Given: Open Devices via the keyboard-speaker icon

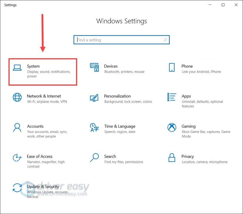Looking at the screenshot, I should [94, 67].
